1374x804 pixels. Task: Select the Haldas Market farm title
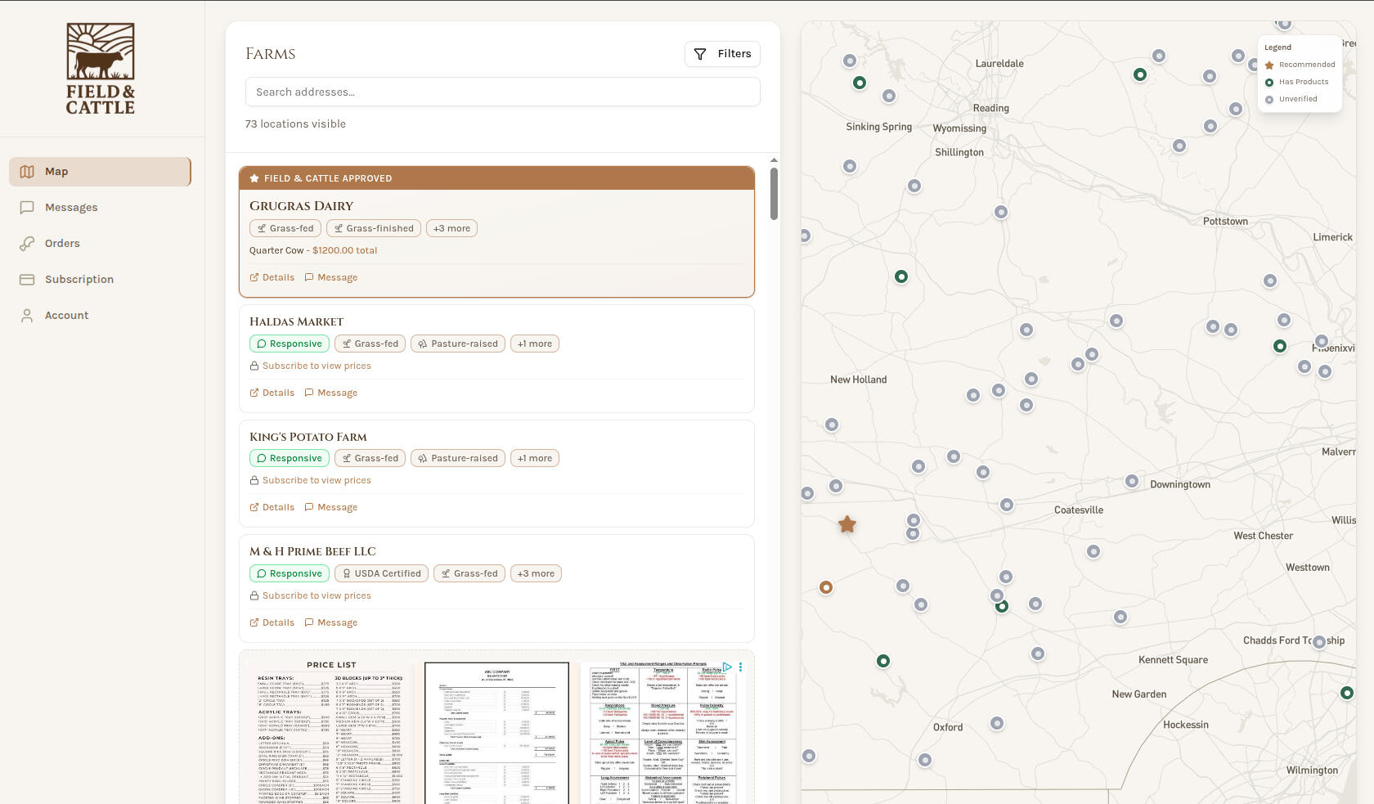(297, 321)
